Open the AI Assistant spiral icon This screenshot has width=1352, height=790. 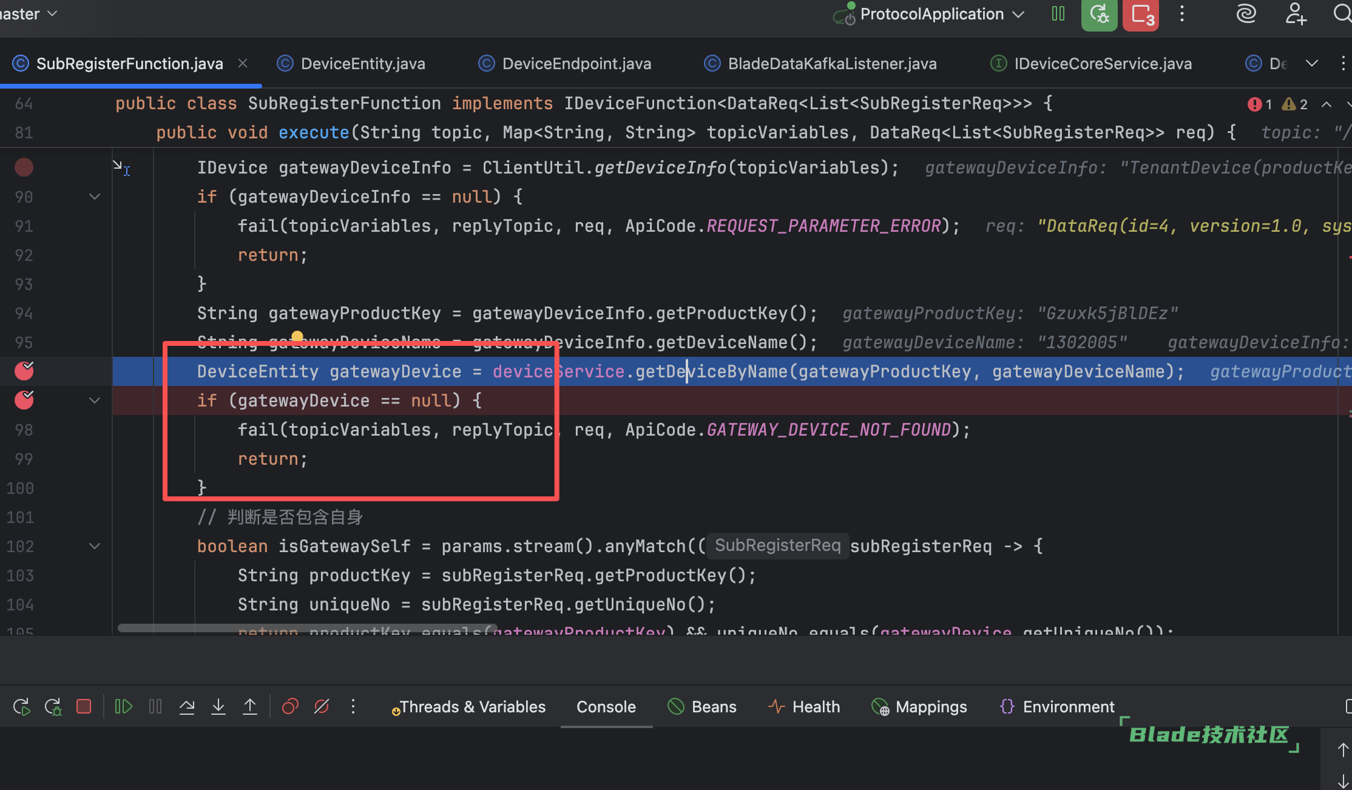1246,14
